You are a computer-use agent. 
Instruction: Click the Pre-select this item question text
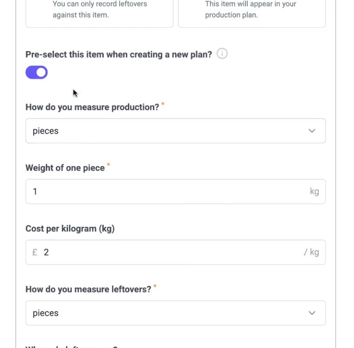point(119,54)
